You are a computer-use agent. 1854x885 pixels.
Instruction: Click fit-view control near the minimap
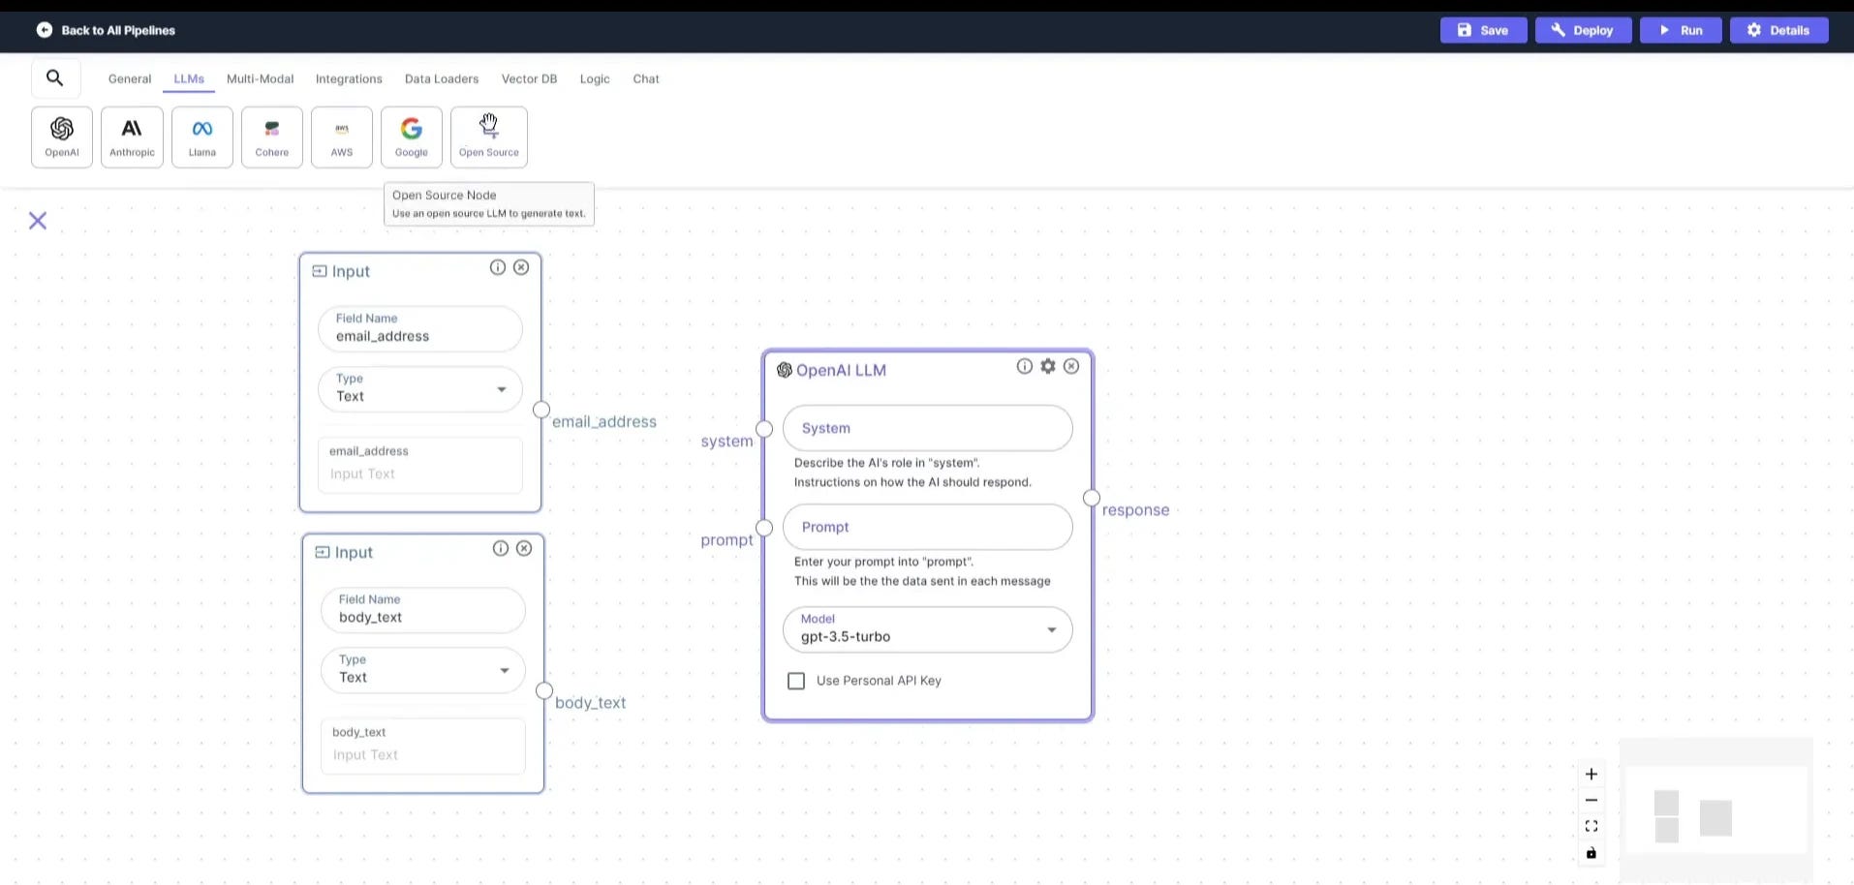(1591, 826)
